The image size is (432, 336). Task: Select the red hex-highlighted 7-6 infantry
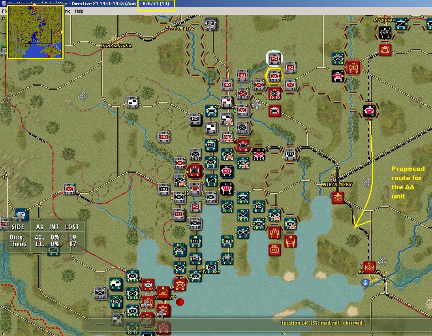point(353,67)
